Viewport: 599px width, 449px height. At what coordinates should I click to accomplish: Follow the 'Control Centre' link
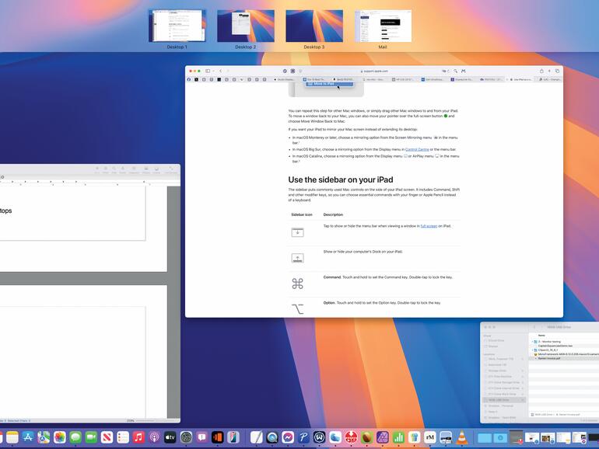(x=417, y=149)
